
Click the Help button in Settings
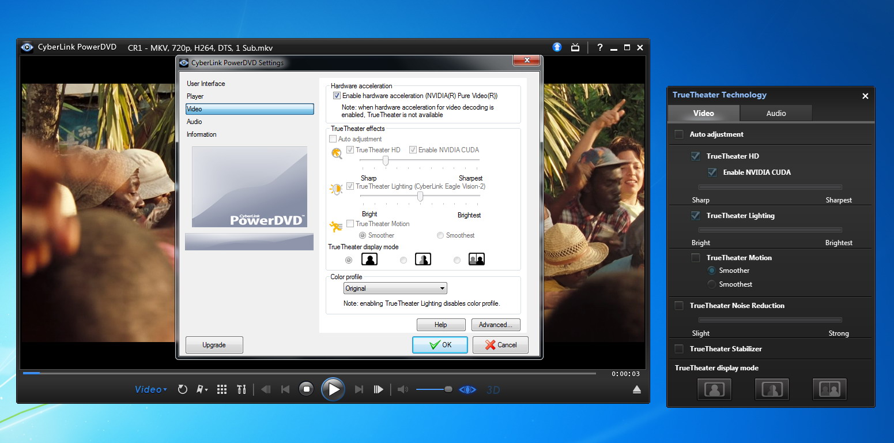click(x=441, y=325)
